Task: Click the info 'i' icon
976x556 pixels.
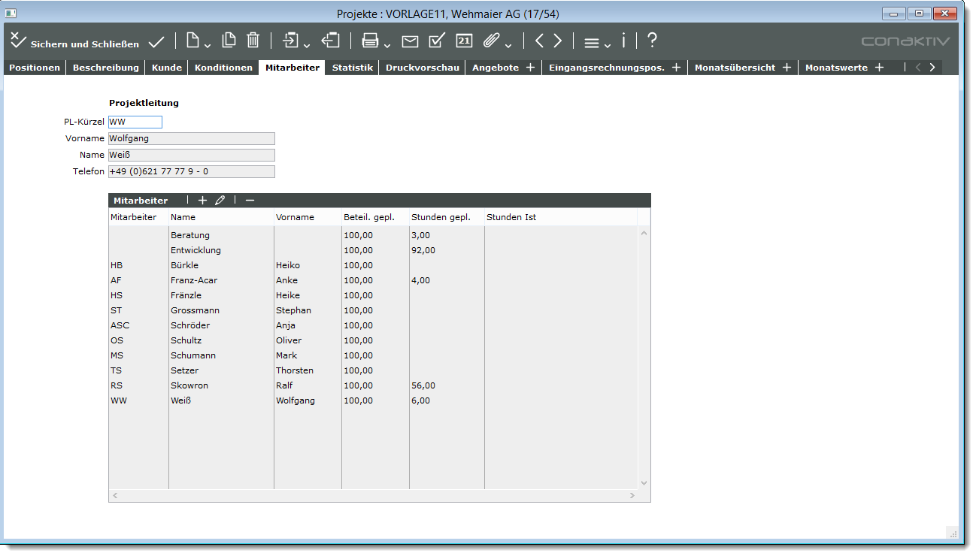Action: click(623, 41)
